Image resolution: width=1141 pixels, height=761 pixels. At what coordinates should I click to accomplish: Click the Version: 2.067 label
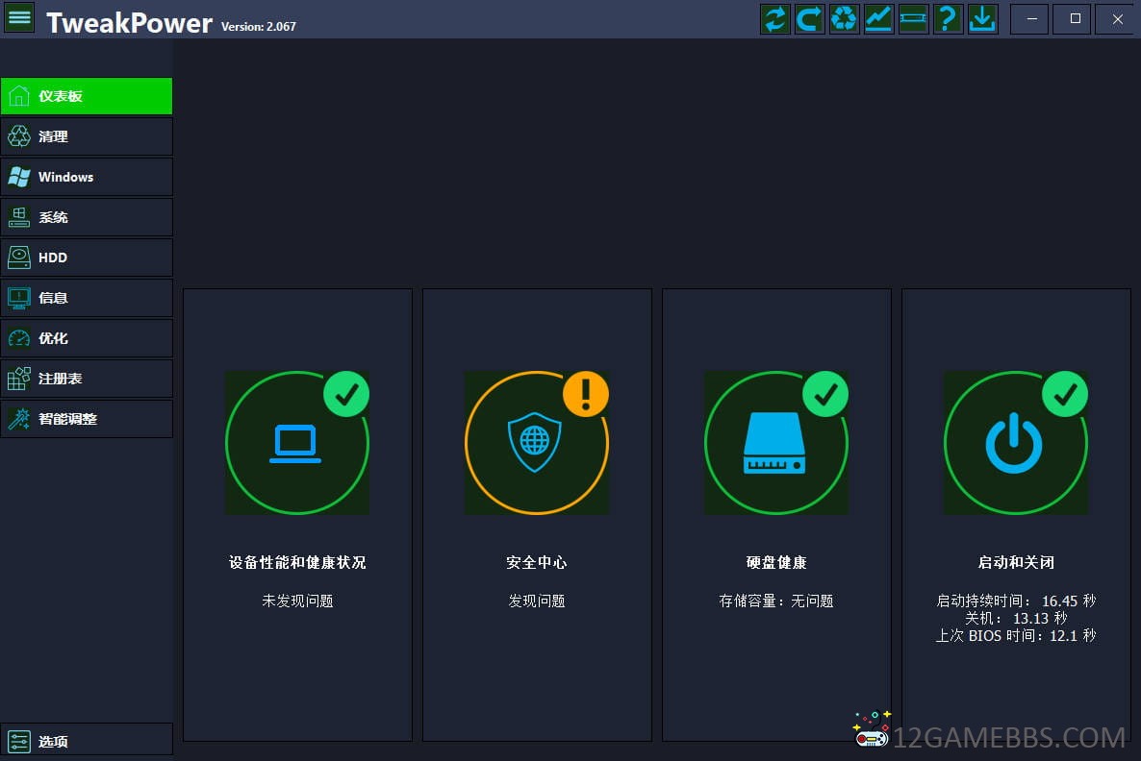coord(259,26)
